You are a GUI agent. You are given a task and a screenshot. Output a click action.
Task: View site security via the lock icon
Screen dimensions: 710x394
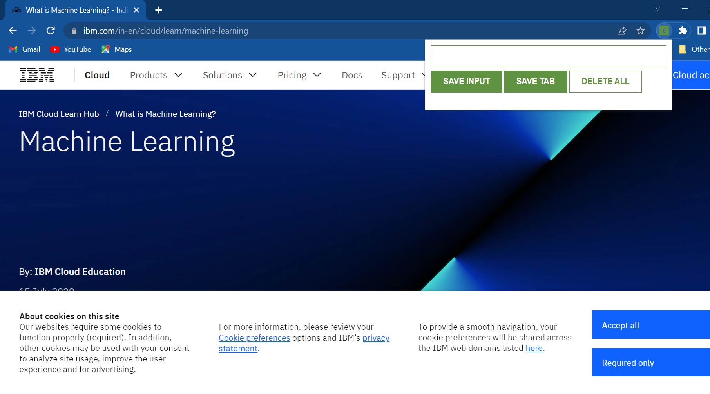(x=73, y=31)
